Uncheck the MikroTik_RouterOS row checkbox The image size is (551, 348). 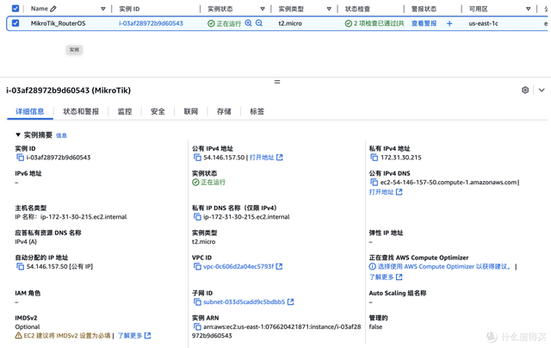coord(15,23)
